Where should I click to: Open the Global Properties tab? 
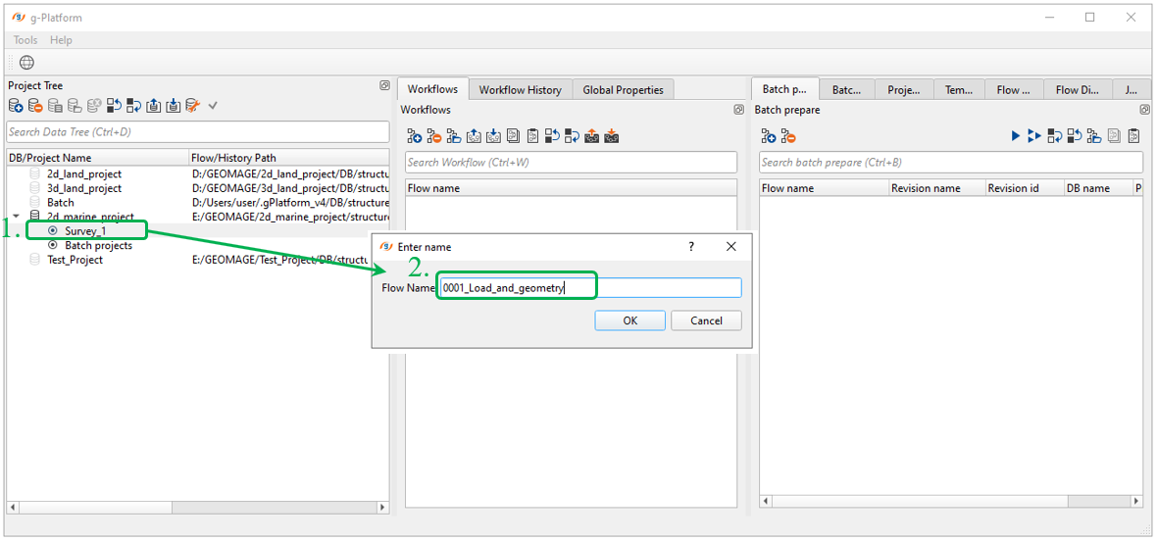pyautogui.click(x=623, y=90)
